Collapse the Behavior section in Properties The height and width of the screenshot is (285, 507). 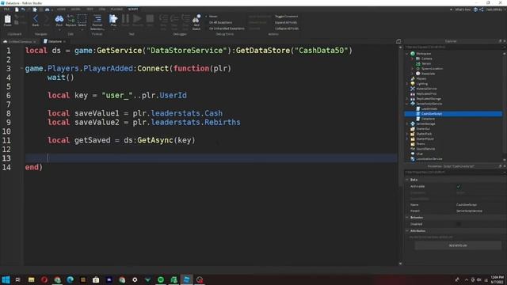pyautogui.click(x=407, y=218)
